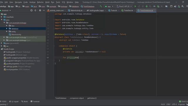188x106 pixels.
Task: Click the 4 spaces indent status
Action: (x=181, y=104)
